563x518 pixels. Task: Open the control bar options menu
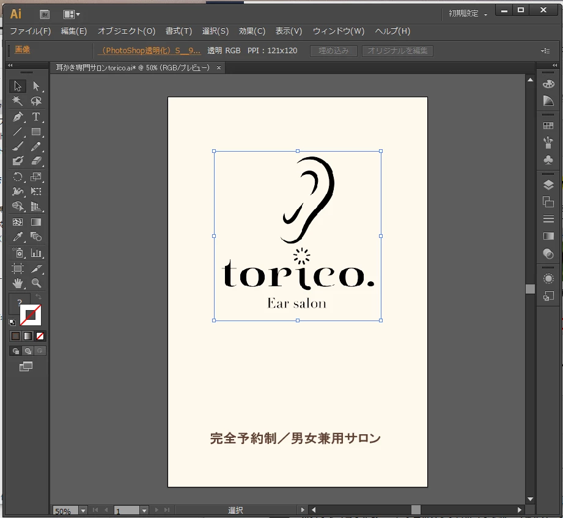point(545,51)
